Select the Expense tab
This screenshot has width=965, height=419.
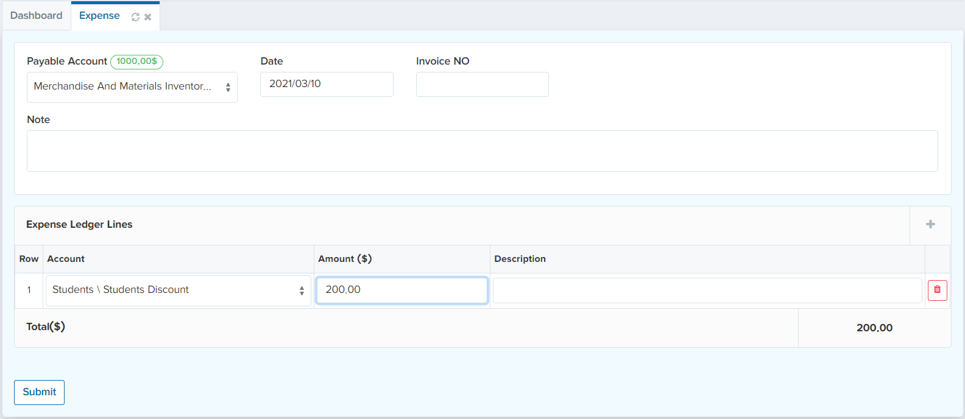pos(99,16)
